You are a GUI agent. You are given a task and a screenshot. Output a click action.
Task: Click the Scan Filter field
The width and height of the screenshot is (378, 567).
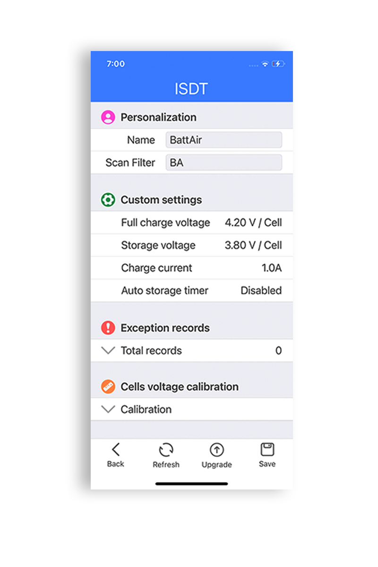223,163
